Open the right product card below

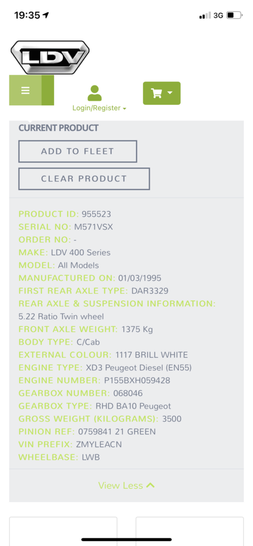[x=190, y=531]
